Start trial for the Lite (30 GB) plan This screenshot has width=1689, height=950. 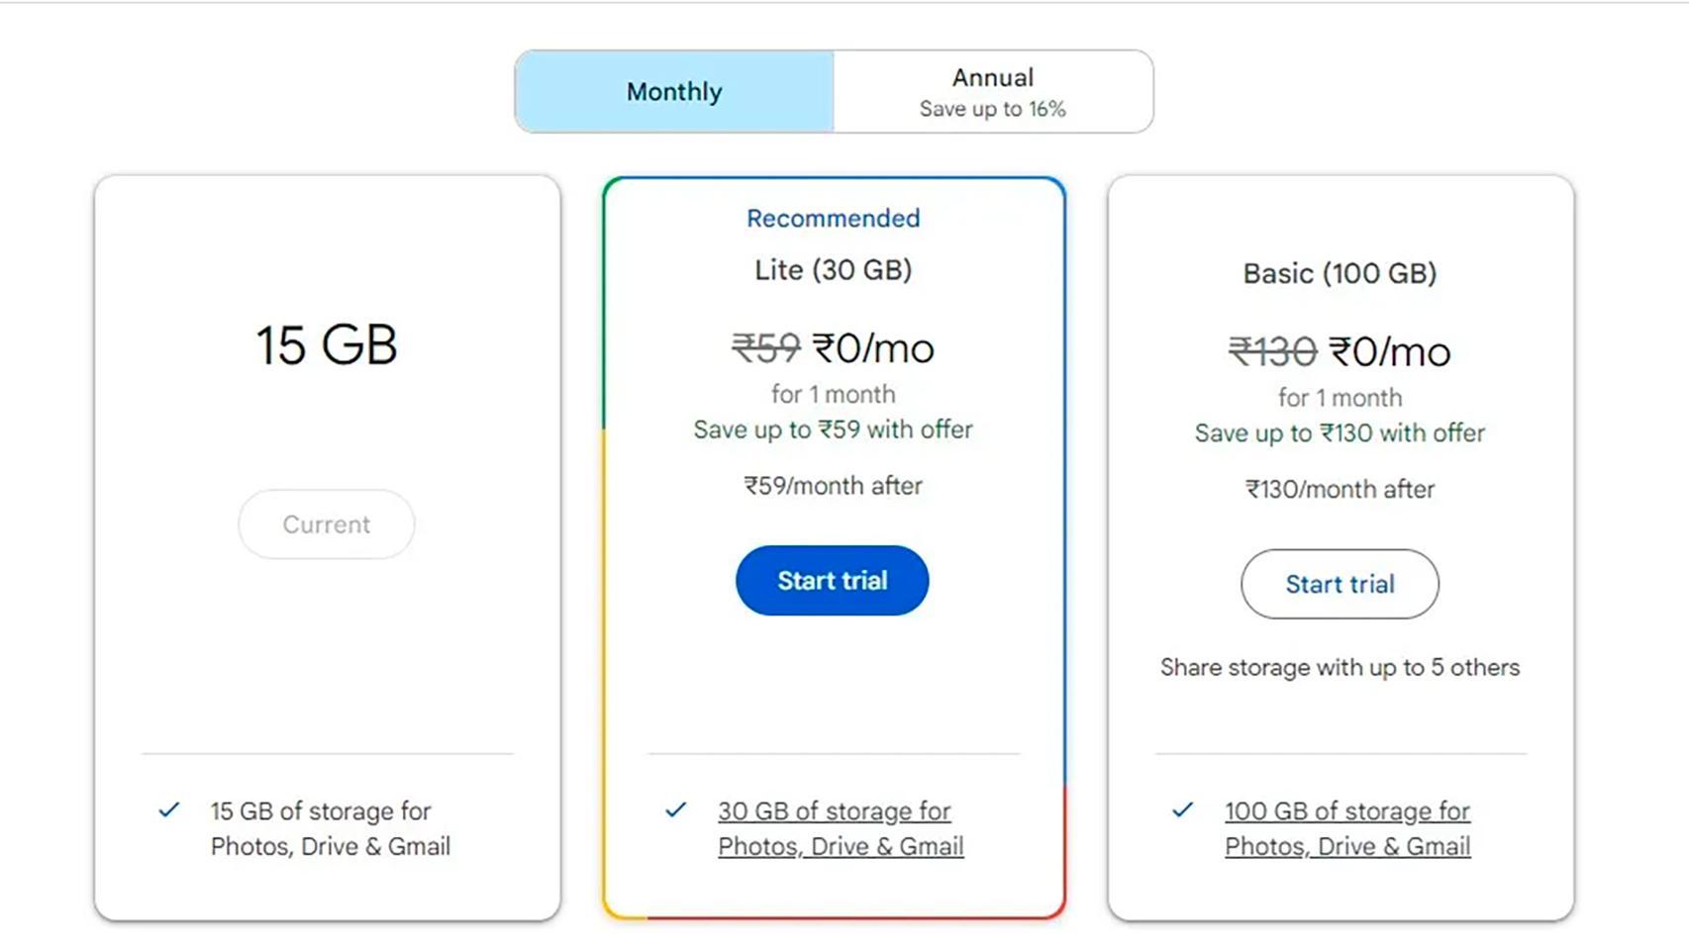(832, 581)
